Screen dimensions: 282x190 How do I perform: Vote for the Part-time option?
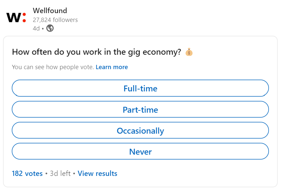coord(140,109)
